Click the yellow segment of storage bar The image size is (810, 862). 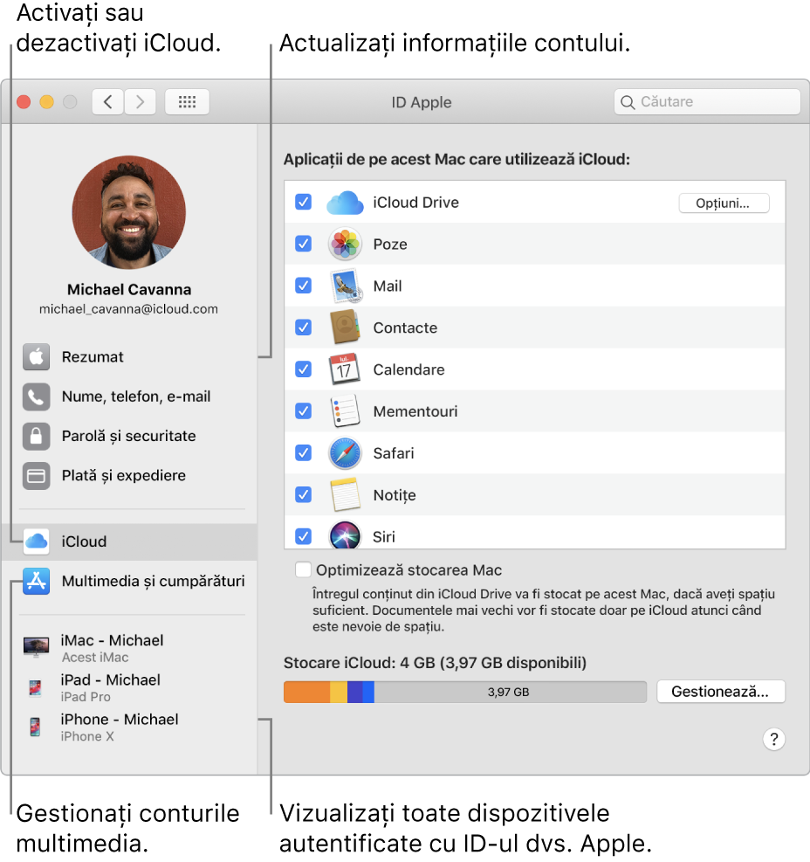click(339, 692)
